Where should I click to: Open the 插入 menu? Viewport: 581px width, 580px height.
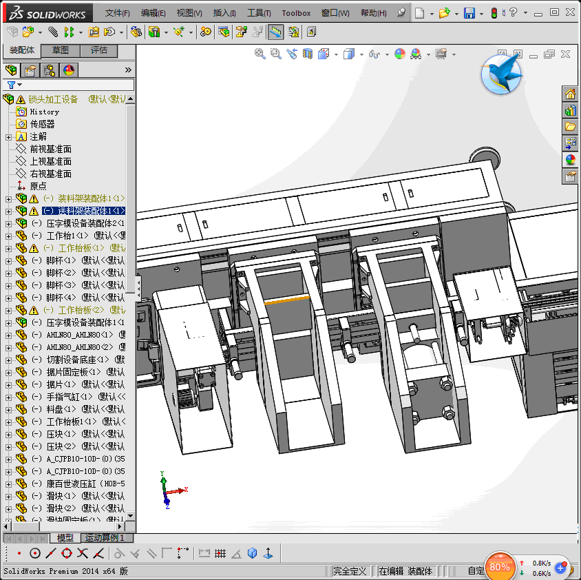pos(224,13)
